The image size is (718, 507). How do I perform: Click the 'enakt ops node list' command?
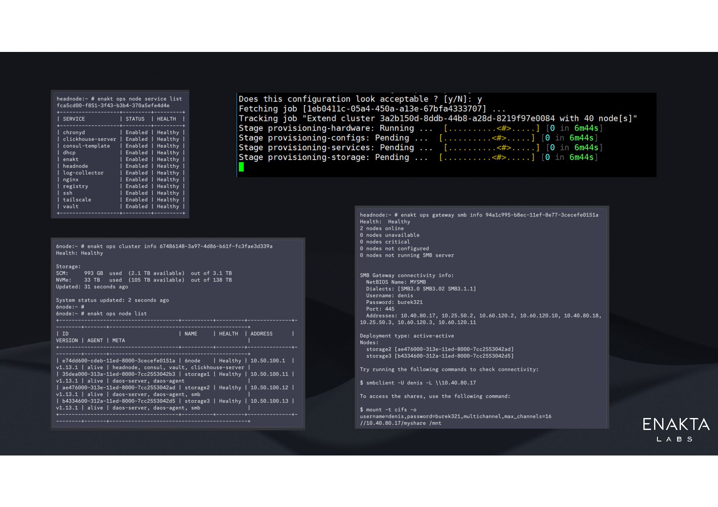pyautogui.click(x=117, y=314)
